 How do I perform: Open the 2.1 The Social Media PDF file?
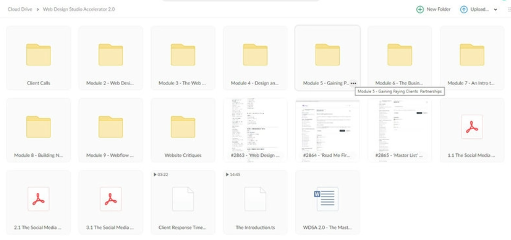pos(38,202)
